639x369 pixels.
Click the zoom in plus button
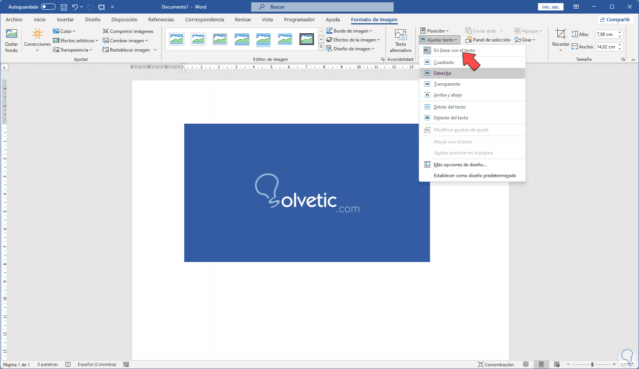click(x=614, y=364)
